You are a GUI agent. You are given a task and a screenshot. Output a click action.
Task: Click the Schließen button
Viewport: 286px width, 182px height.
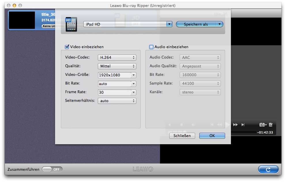(x=182, y=136)
